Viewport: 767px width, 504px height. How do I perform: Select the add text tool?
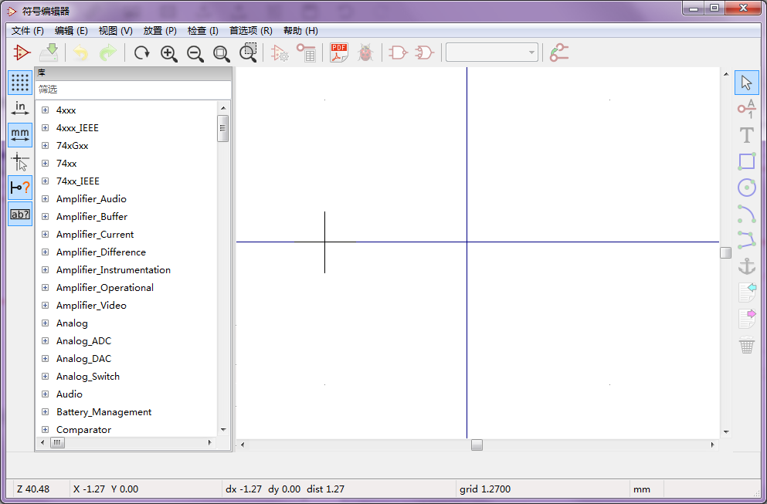point(746,135)
